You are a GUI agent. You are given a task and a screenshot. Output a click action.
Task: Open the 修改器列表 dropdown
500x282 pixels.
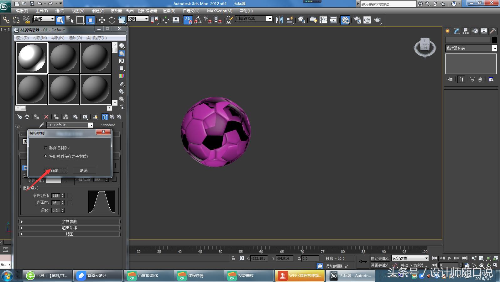click(471, 48)
